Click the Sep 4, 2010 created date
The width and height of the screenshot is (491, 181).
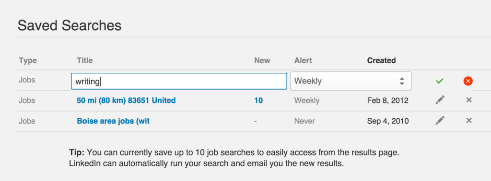coord(388,121)
